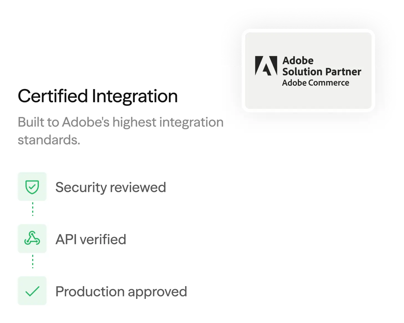Viewport: 404px width, 323px height.
Task: Select the API verified label
Action: pos(91,240)
